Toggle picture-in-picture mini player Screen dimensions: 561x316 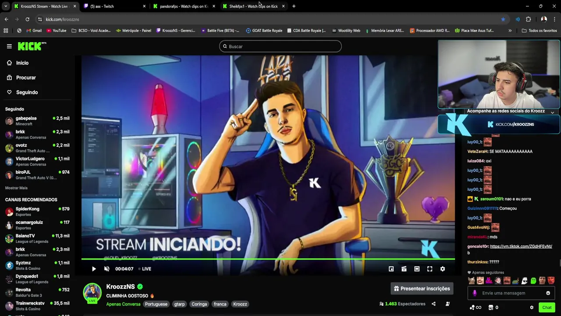tap(391, 269)
